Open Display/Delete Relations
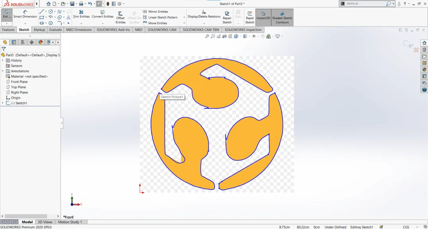The image size is (428, 229). click(204, 14)
